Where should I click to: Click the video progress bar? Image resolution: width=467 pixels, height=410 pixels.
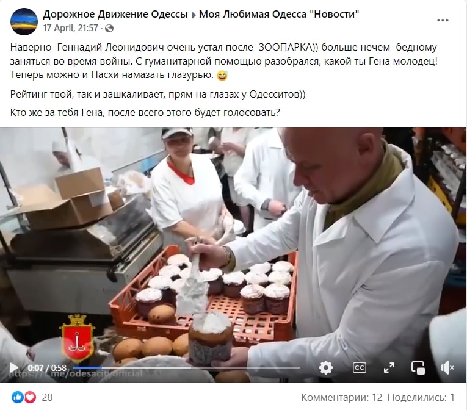click(186, 368)
